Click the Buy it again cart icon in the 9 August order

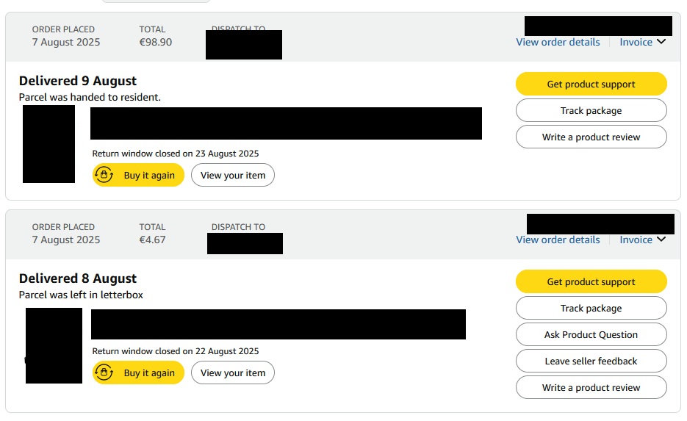click(x=104, y=175)
